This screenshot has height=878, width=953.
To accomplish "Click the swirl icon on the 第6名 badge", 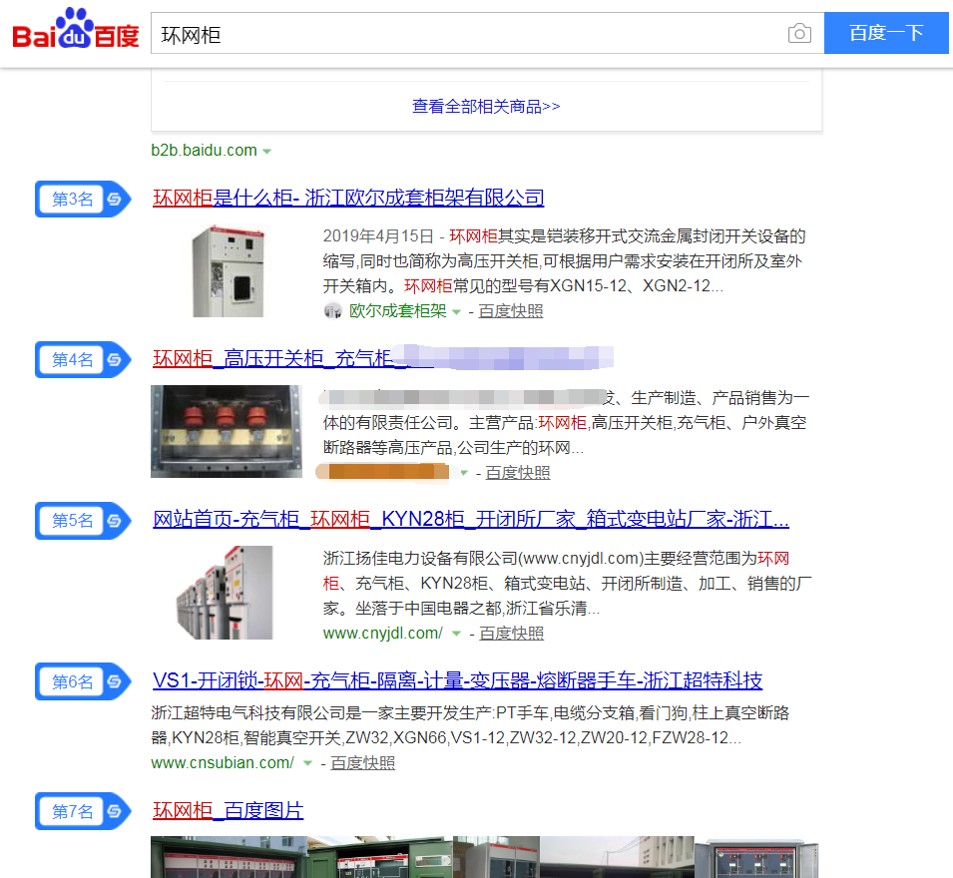I will pos(115,681).
